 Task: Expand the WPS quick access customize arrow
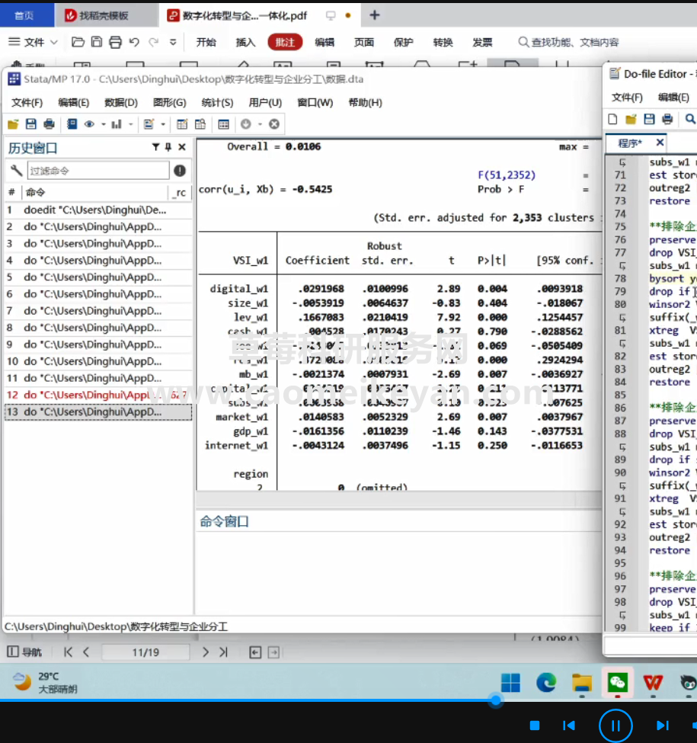tap(173, 42)
